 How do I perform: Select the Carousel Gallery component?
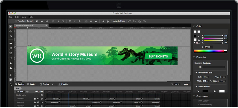click(205, 105)
